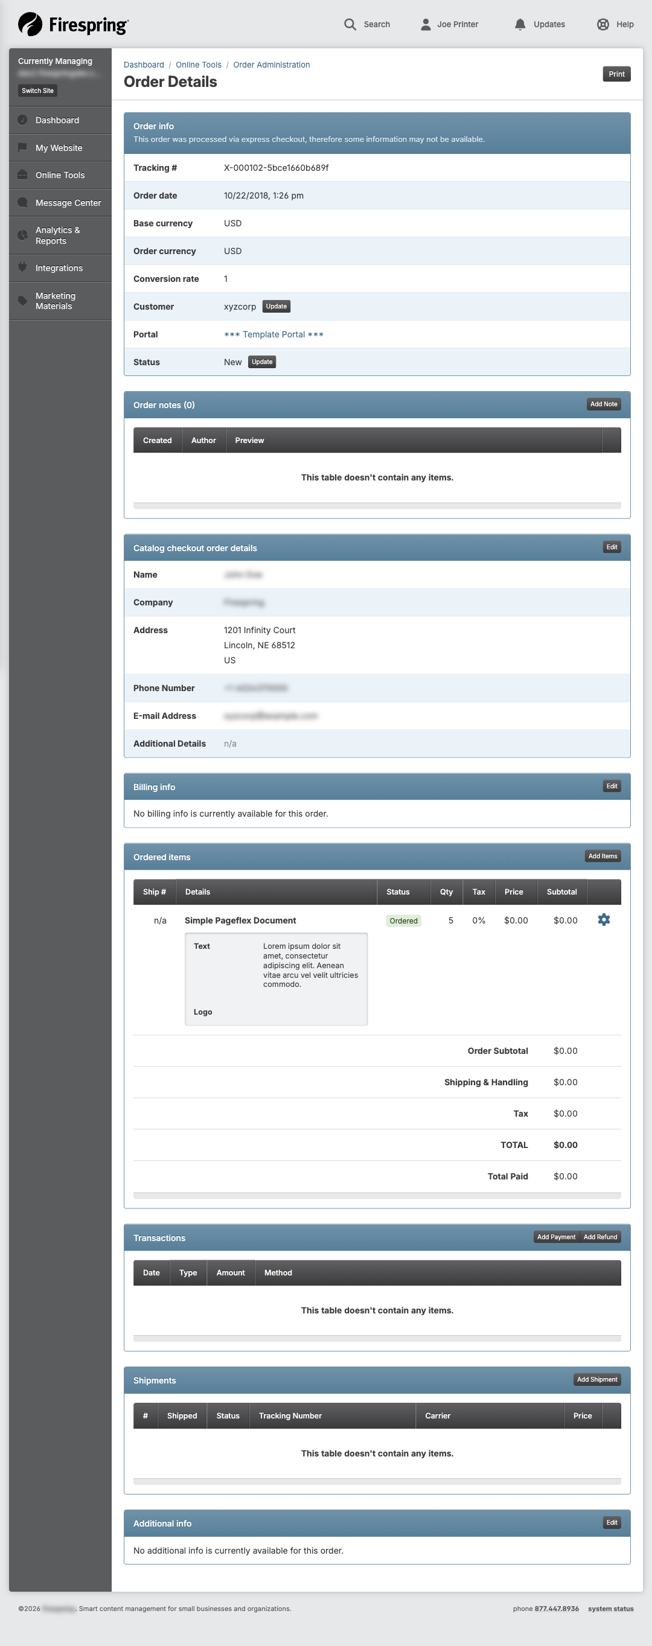Click the Updates label in header
Screen dimensions: 652x1646
click(549, 24)
